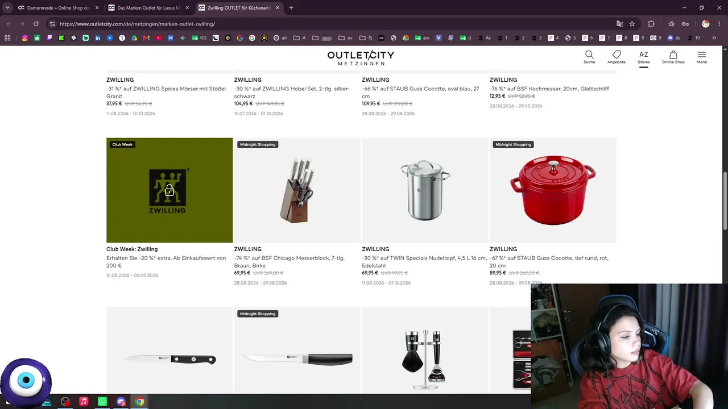
Task: Click the ZWILLING Spices Mörser offer text
Action: click(166, 93)
